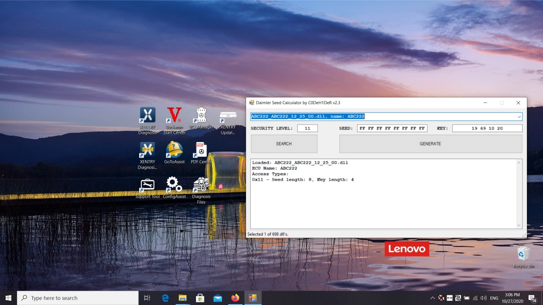Click the ABC222 DLL combo box text
The height and width of the screenshot is (305, 543).
(308, 116)
